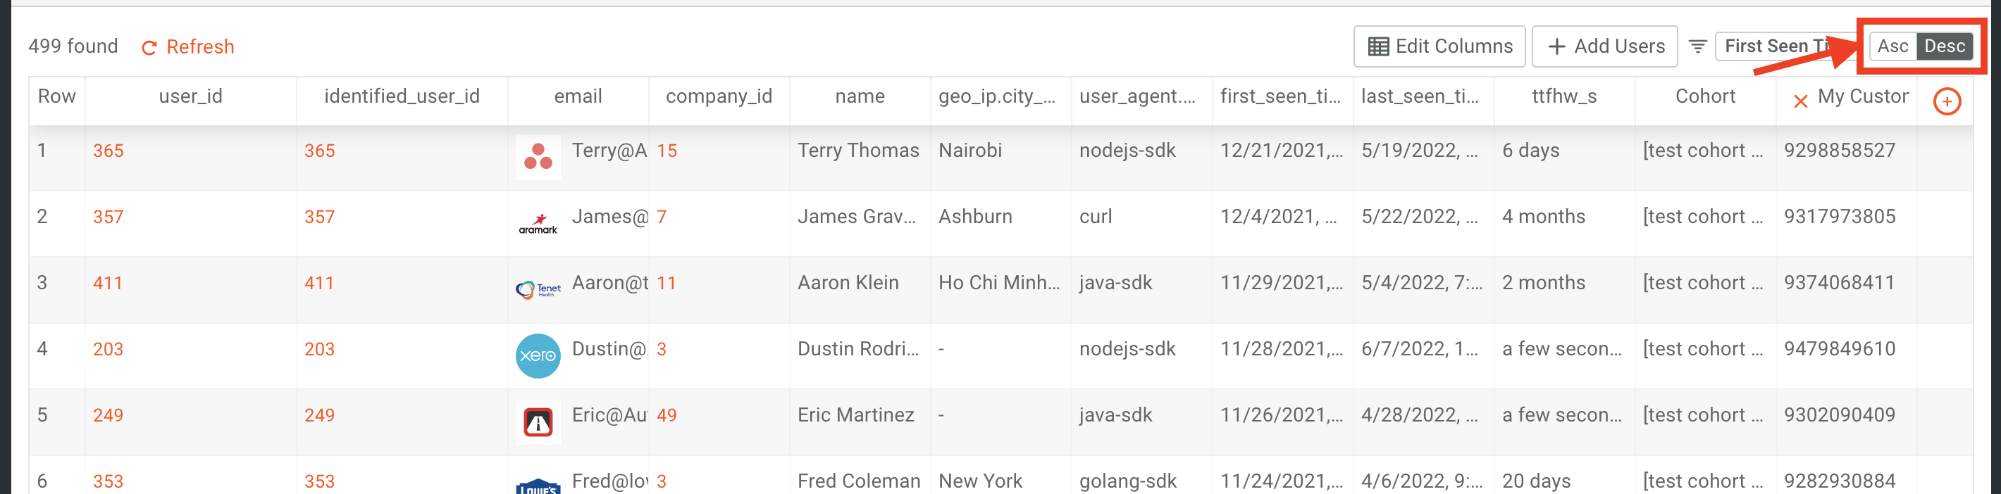
Task: Open identified_user_id 411 link
Action: tap(318, 283)
